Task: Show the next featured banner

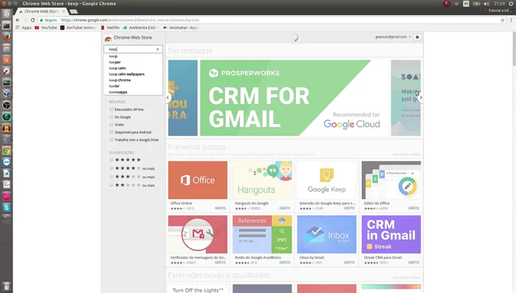Action: point(421,97)
